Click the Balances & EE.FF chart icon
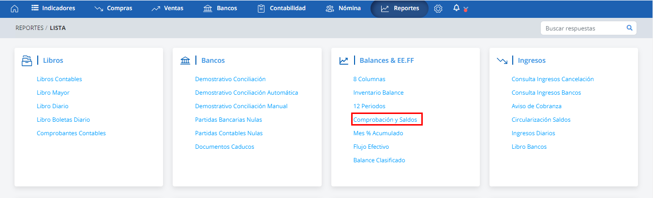The height and width of the screenshot is (198, 653). pyautogui.click(x=343, y=61)
